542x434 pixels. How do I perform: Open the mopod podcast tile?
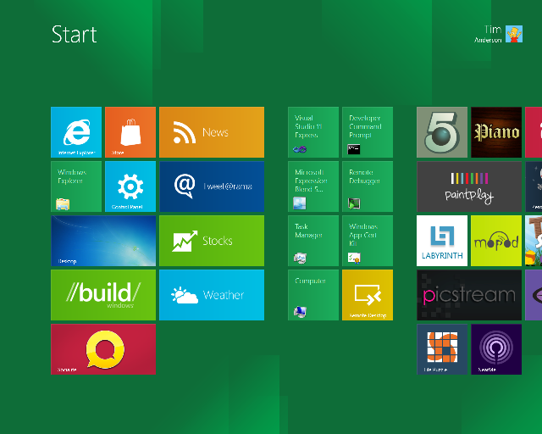[x=496, y=241]
